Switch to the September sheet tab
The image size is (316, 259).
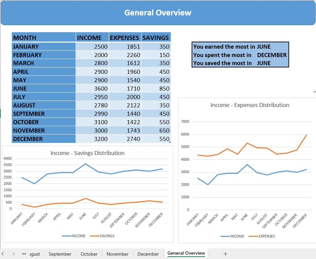click(60, 254)
